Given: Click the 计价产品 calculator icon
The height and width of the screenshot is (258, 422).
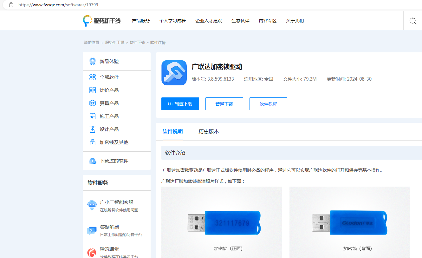Looking at the screenshot, I should tap(93, 90).
